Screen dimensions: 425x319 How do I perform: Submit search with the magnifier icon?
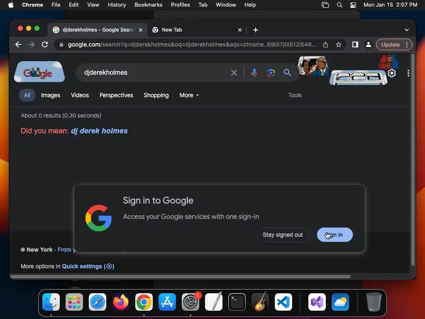click(x=287, y=73)
